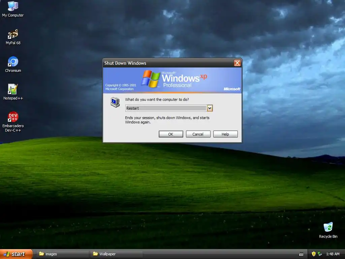Screen dimensions: 345x259
Task: Click Cancel in Shut Down Windows
Action: click(198, 134)
